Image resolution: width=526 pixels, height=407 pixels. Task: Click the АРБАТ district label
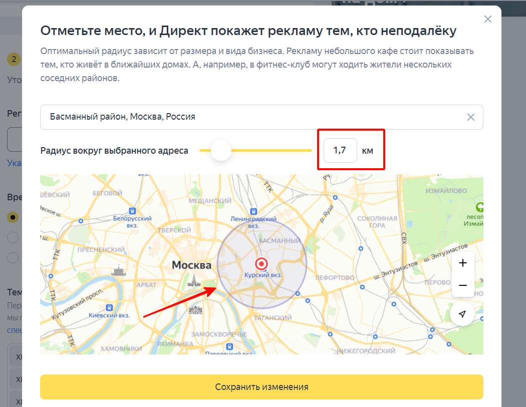[146, 285]
